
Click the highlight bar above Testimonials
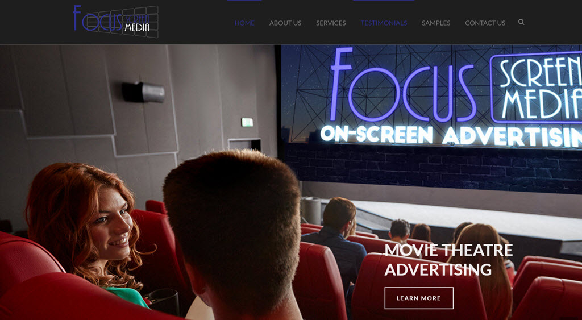(x=384, y=1)
